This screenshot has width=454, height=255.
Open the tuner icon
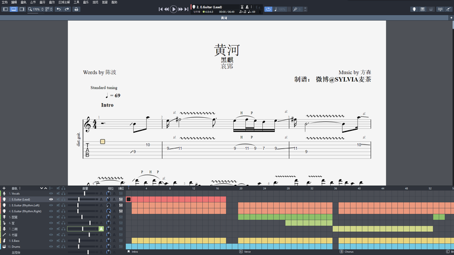[x=440, y=9]
